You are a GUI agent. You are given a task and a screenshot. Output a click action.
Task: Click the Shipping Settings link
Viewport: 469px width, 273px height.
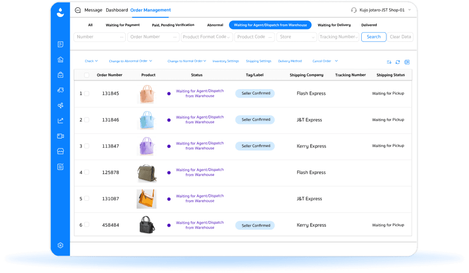(x=258, y=61)
